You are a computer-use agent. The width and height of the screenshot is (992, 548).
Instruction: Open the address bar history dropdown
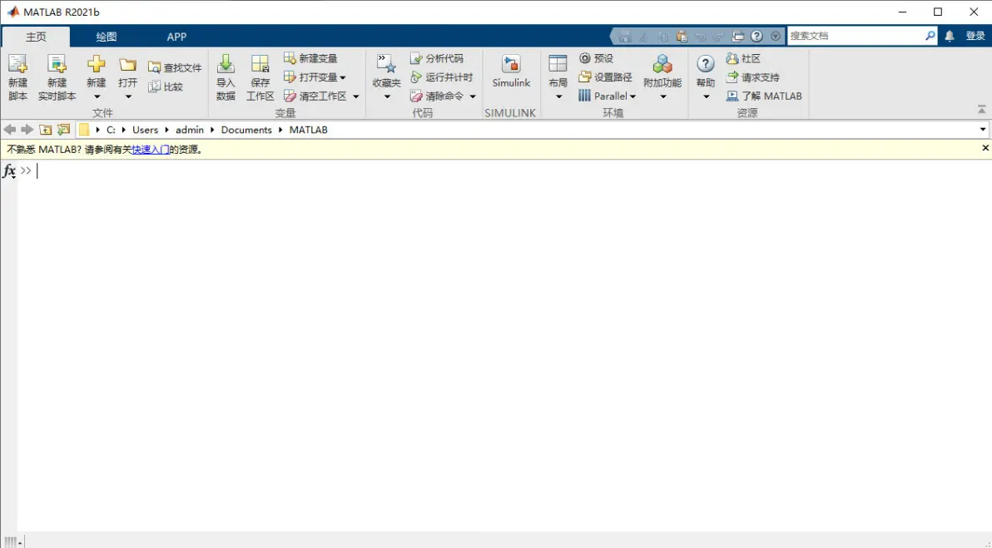pyautogui.click(x=983, y=130)
